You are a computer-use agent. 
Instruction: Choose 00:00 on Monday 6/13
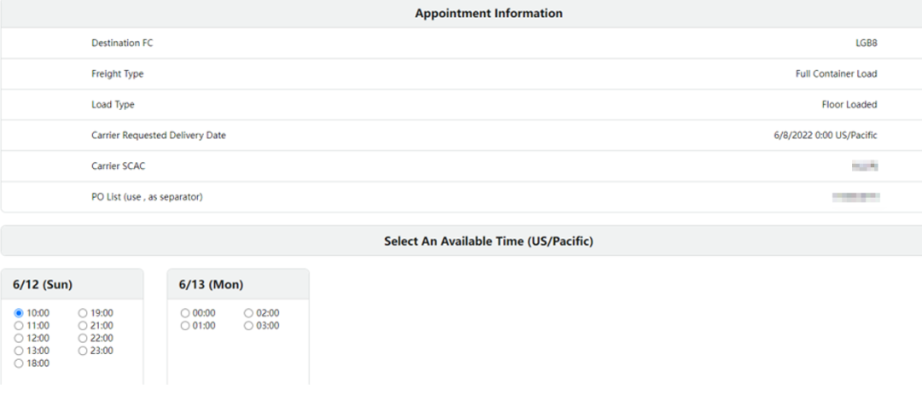185,313
